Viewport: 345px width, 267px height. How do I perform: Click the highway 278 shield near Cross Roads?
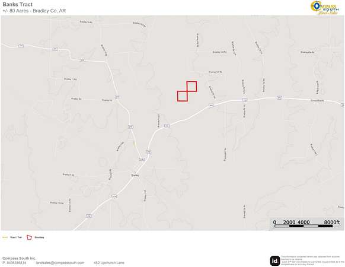pos(279,97)
